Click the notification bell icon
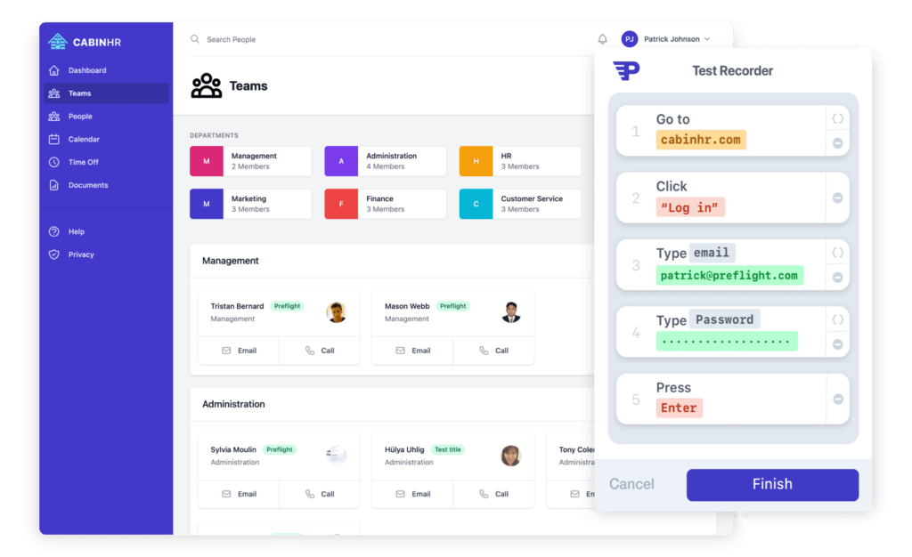 (x=602, y=39)
